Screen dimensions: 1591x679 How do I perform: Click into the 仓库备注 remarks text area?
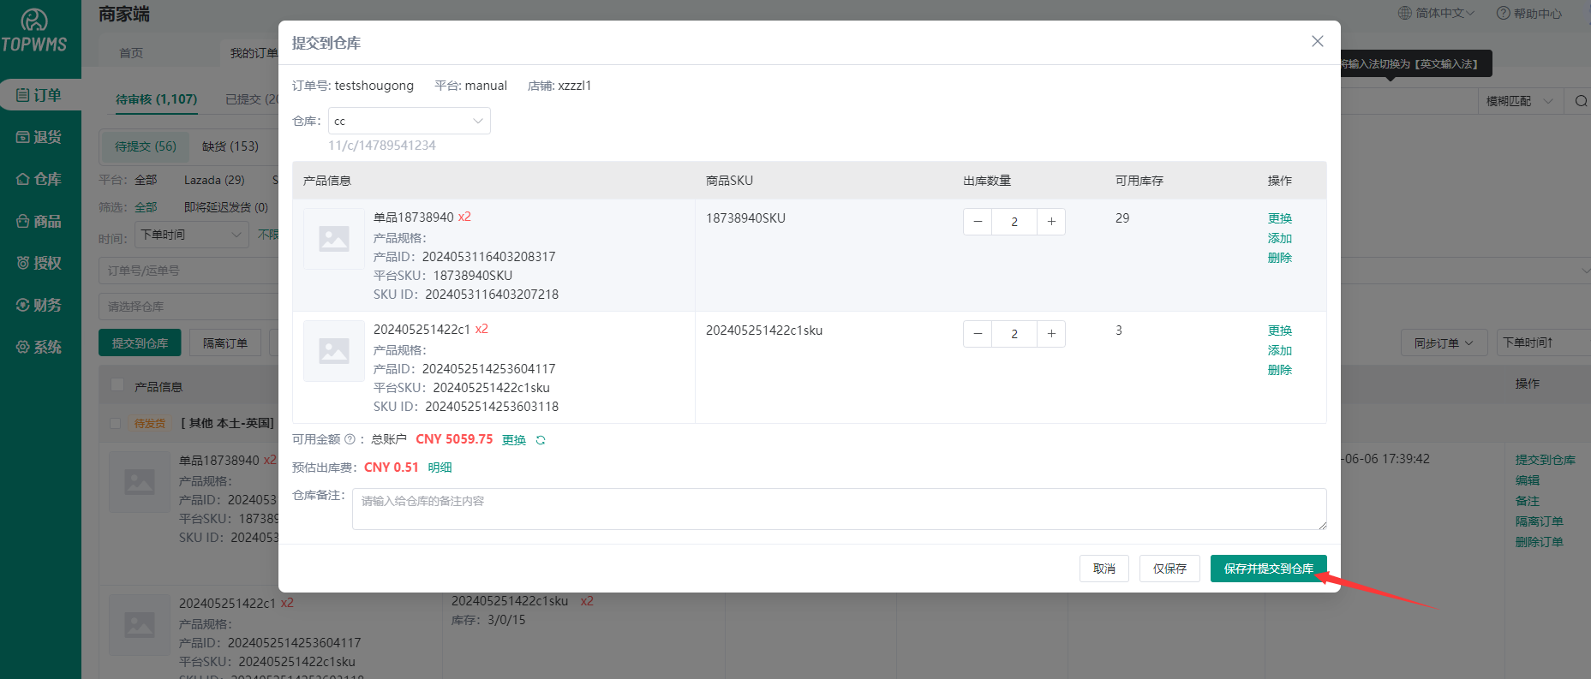click(838, 509)
